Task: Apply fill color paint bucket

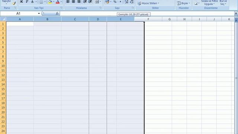Action: pos(50,1)
